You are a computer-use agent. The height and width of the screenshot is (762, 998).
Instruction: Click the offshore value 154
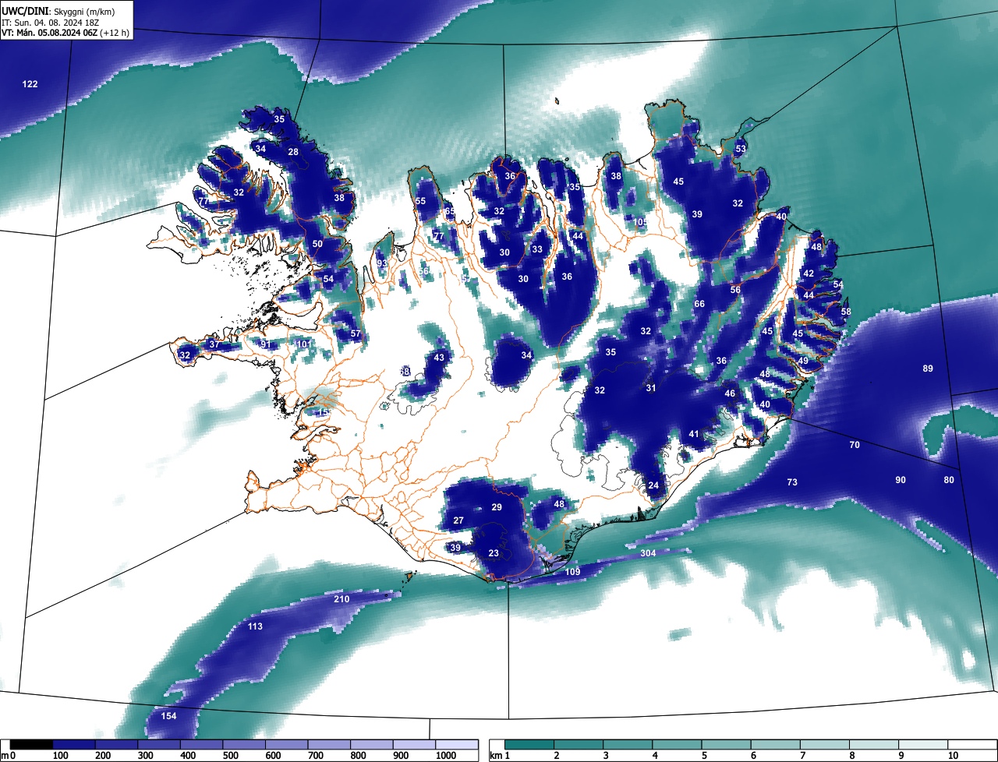168,716
